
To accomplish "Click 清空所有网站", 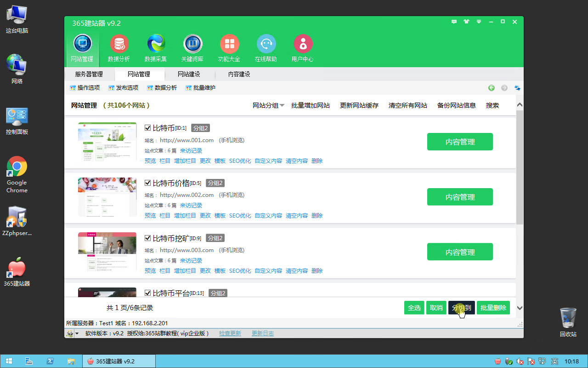I will [408, 105].
